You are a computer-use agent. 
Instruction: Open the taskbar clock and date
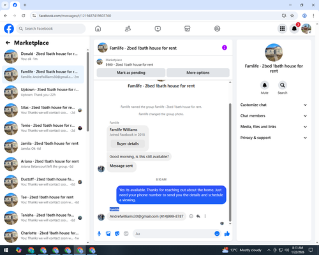tap(297, 250)
